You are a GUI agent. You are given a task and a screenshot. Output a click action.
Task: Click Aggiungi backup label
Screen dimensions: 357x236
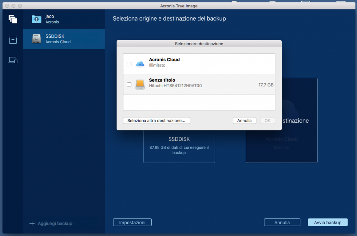pos(55,223)
